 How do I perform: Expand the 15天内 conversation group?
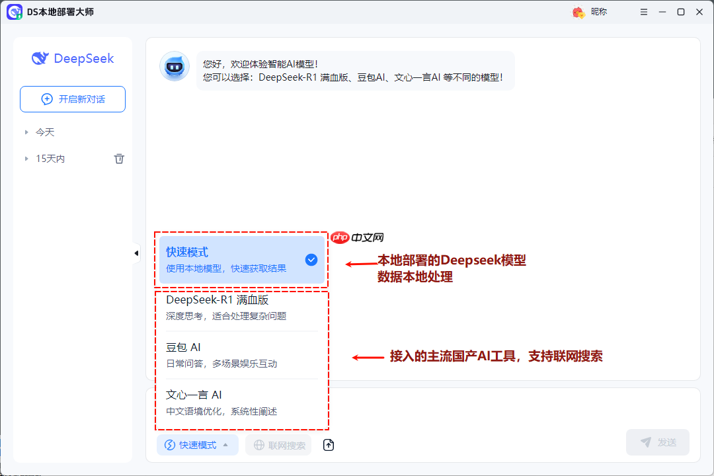[52, 158]
